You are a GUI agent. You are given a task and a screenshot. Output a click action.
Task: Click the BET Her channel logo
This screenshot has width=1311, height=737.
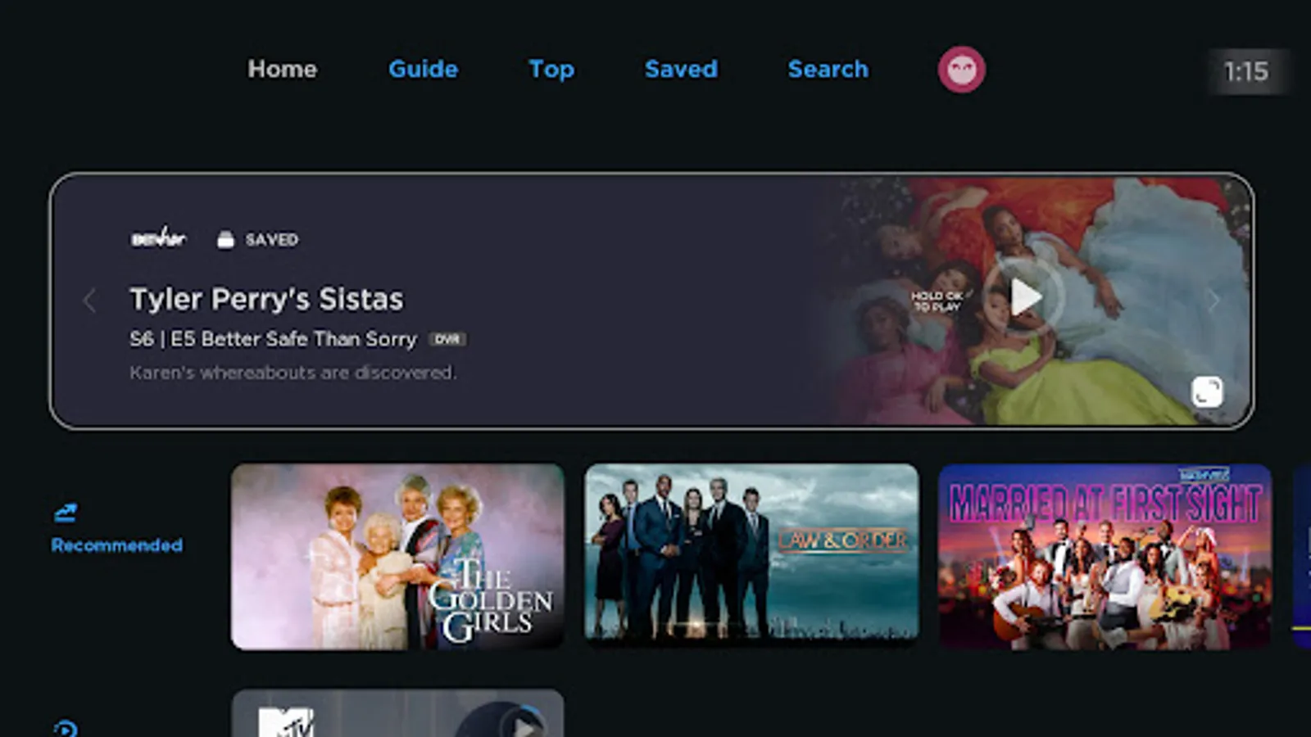pyautogui.click(x=159, y=238)
